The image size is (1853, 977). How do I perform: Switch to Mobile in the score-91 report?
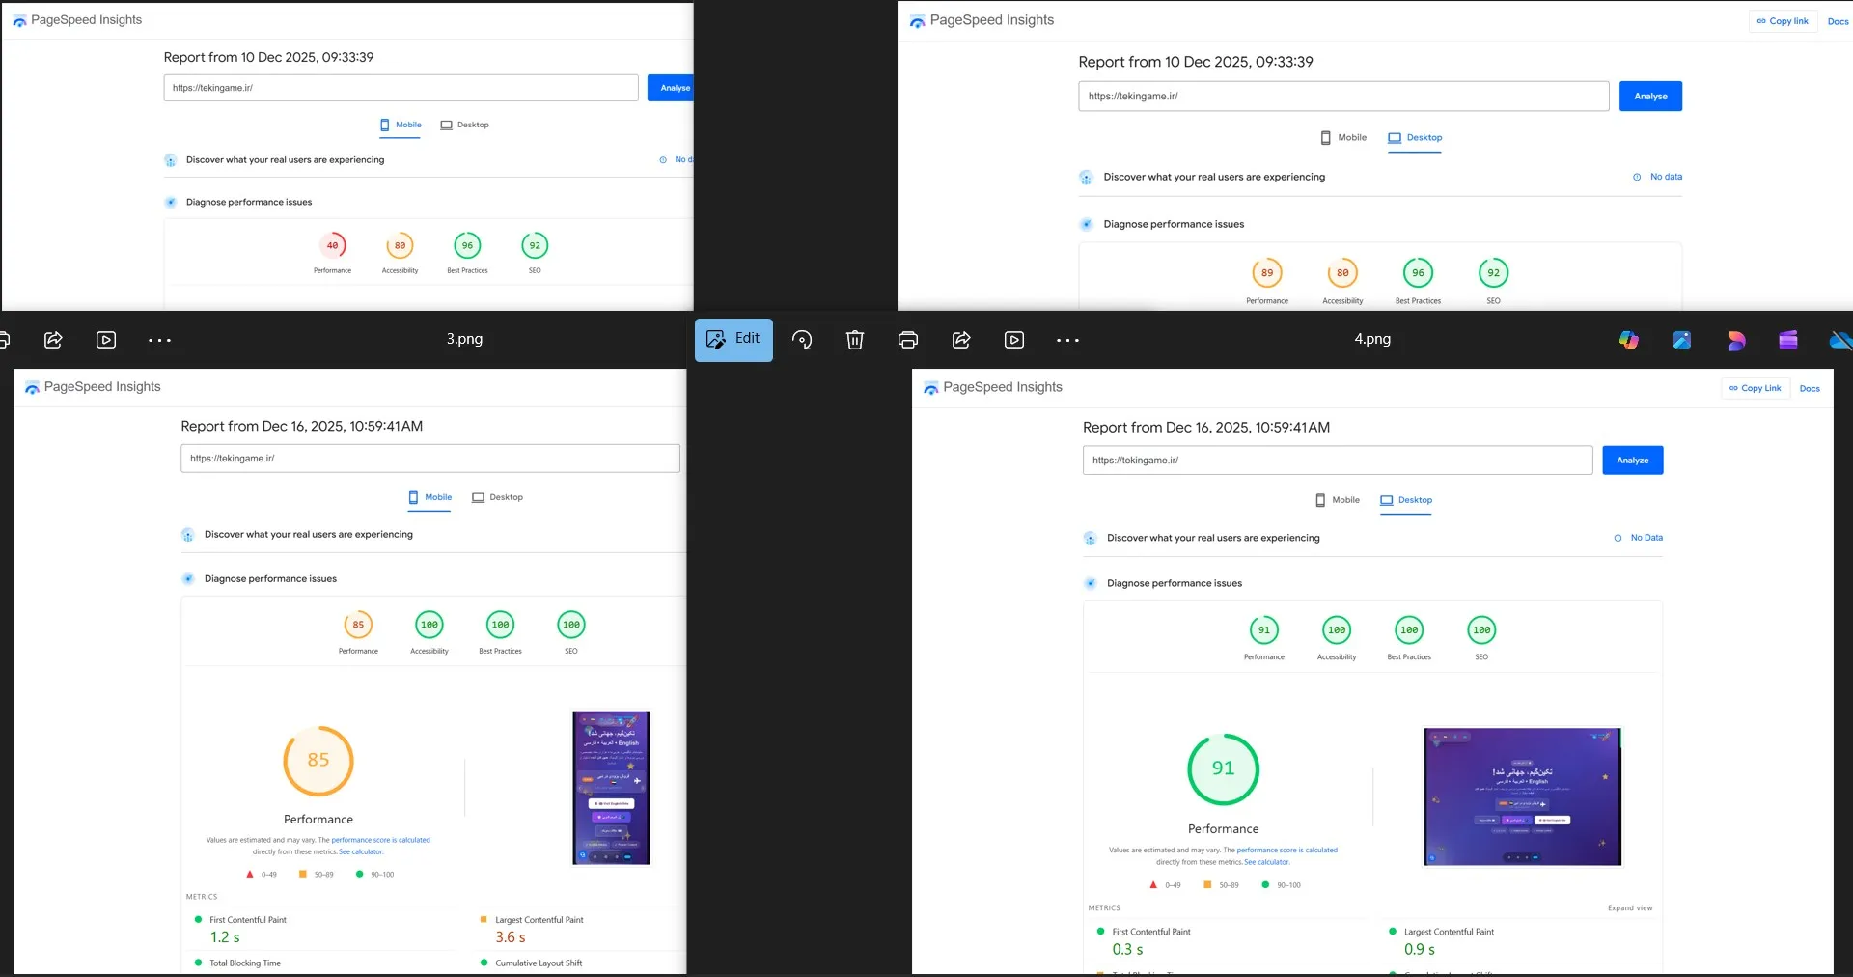pos(1338,500)
